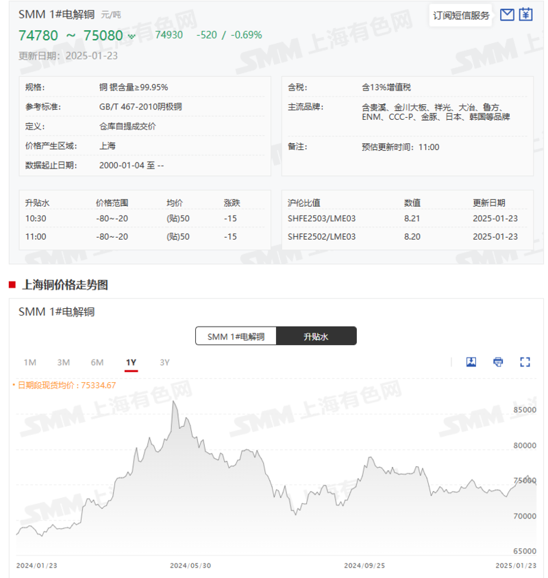Select the 3Y time range tab
This screenshot has height=578, width=548.
pos(163,362)
